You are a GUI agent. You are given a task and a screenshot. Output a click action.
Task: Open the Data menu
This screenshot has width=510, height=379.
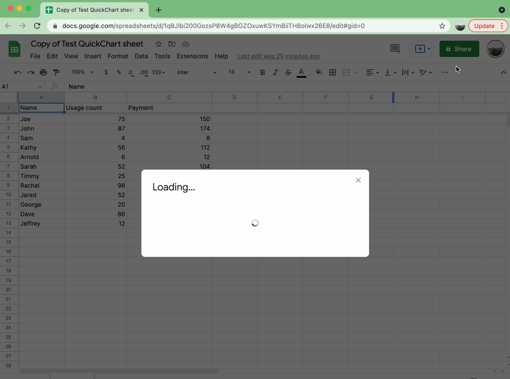pyautogui.click(x=141, y=56)
